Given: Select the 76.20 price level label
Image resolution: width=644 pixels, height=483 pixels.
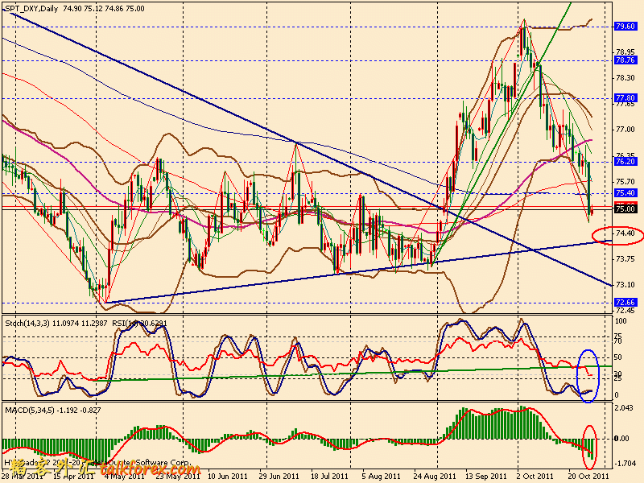Looking at the screenshot, I should 625,162.
